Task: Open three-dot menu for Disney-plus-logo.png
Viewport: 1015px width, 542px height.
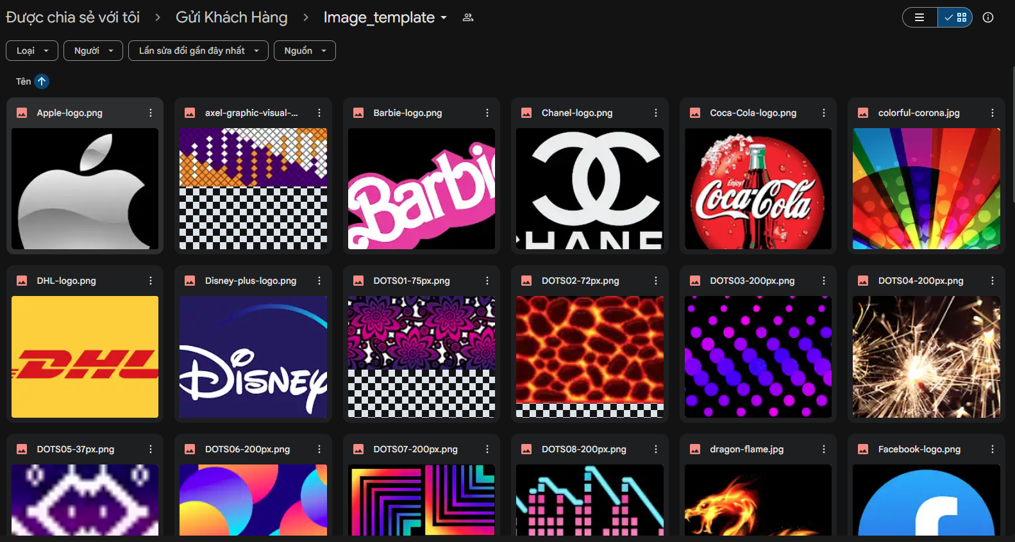Action: click(x=319, y=281)
